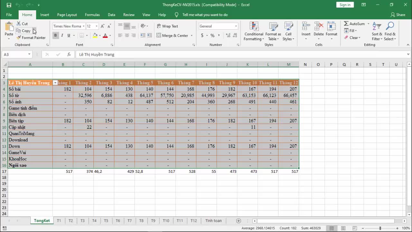
Task: Decrease font size with the smaller A icon
Action: tap(109, 26)
